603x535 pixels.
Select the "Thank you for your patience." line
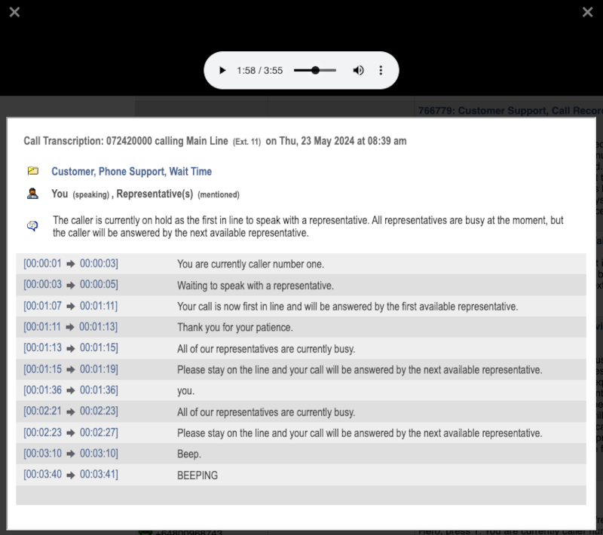(x=234, y=328)
